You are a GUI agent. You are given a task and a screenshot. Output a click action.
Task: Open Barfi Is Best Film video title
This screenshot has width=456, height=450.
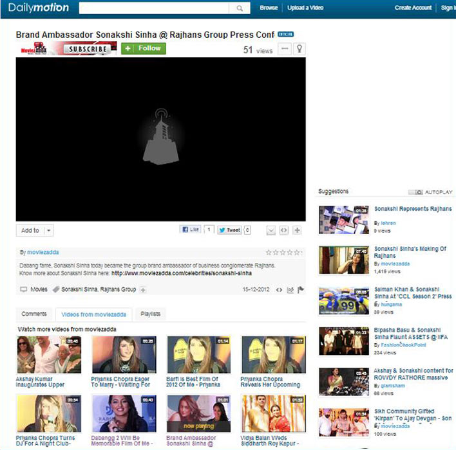pyautogui.click(x=193, y=382)
